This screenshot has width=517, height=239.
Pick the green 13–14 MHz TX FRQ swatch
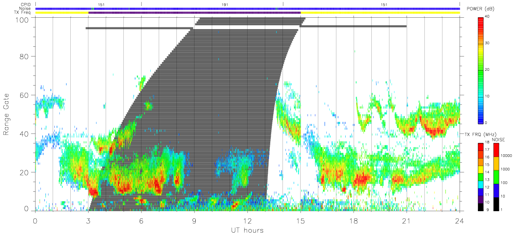(480, 177)
